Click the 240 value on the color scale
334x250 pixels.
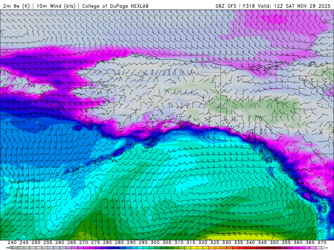click(12, 242)
